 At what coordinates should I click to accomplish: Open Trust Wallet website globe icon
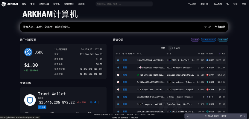tap(91, 102)
